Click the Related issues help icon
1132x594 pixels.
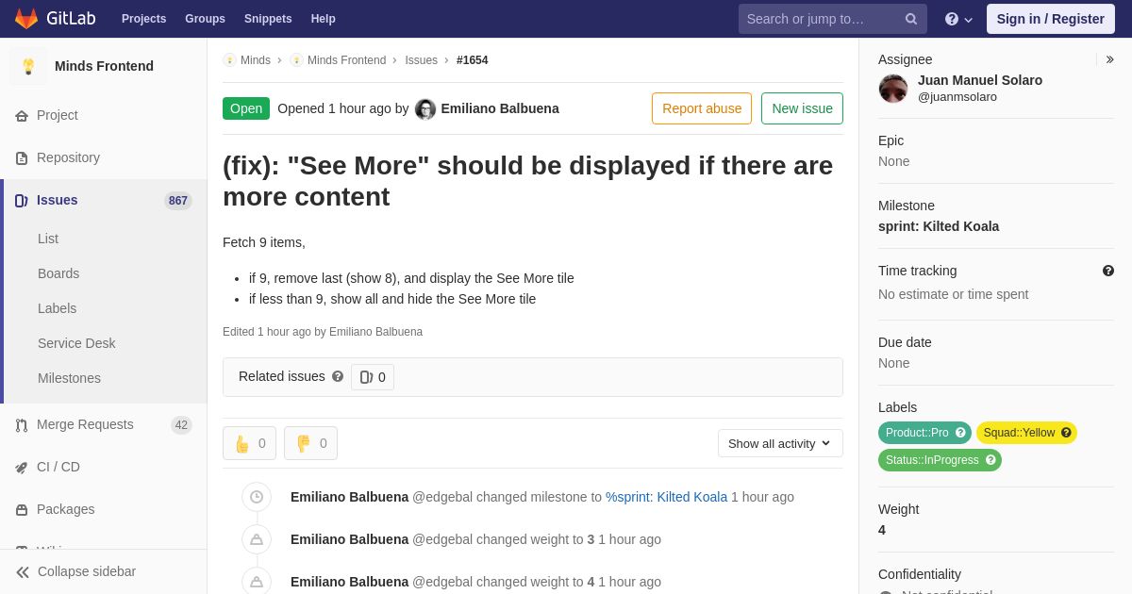tap(338, 376)
